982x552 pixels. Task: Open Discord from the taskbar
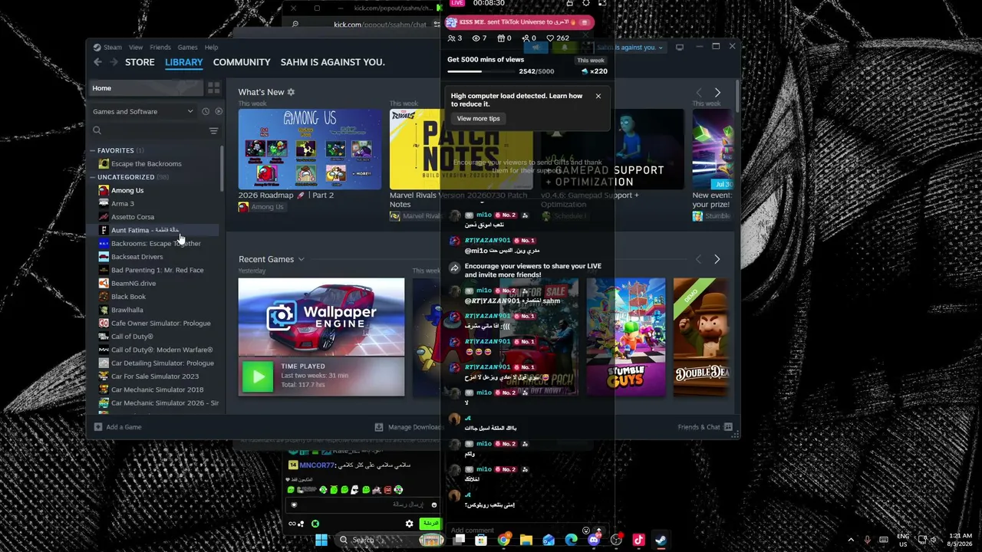[594, 540]
